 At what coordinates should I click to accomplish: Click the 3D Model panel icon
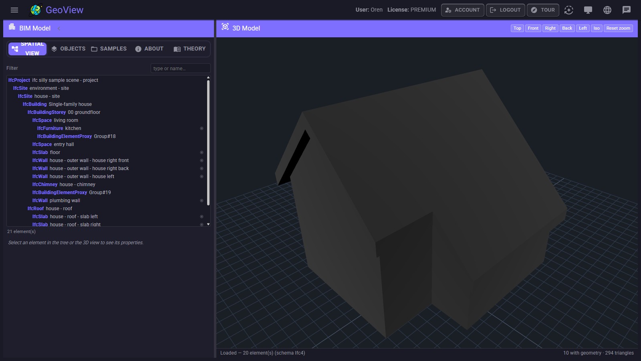coord(225,27)
